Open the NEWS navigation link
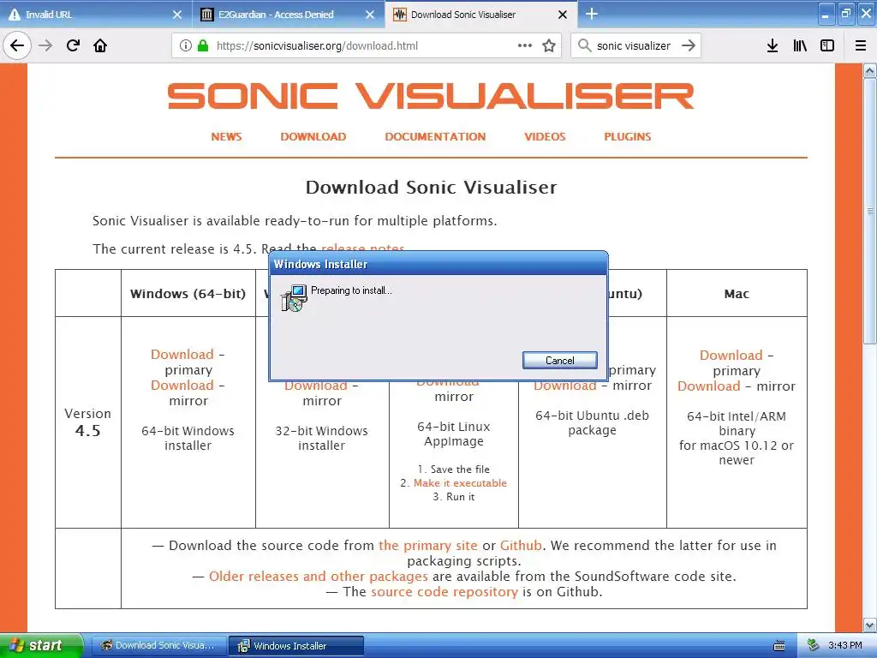Image resolution: width=877 pixels, height=658 pixels. [226, 136]
